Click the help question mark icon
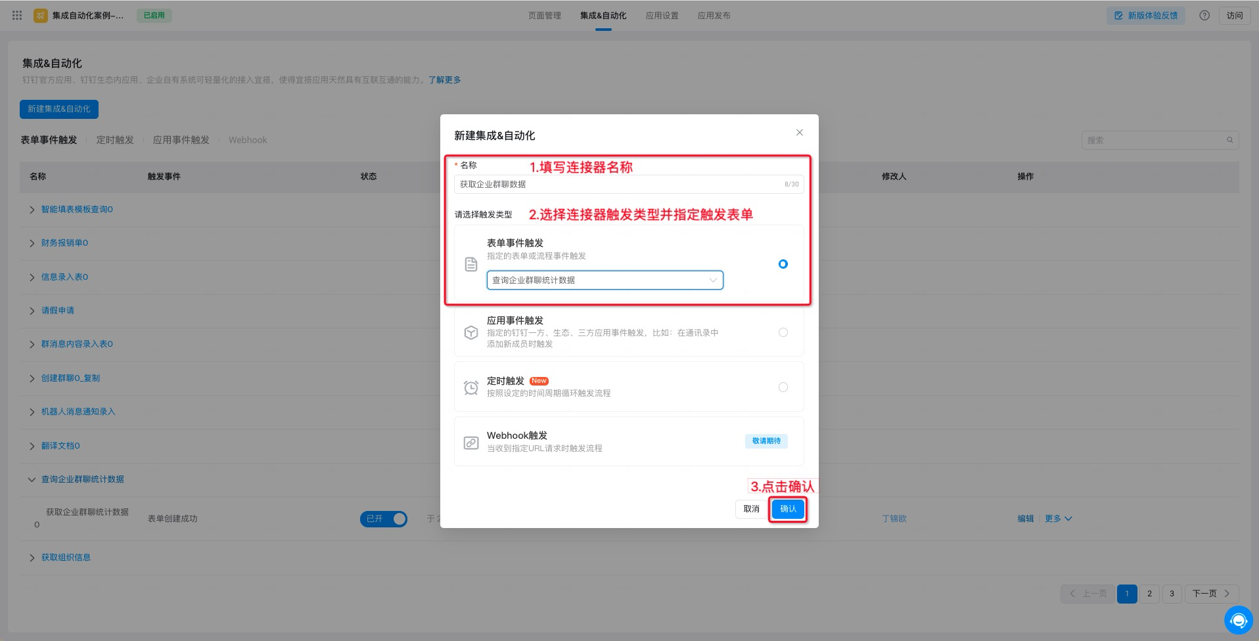Viewport: 1259px width, 641px height. (1204, 15)
